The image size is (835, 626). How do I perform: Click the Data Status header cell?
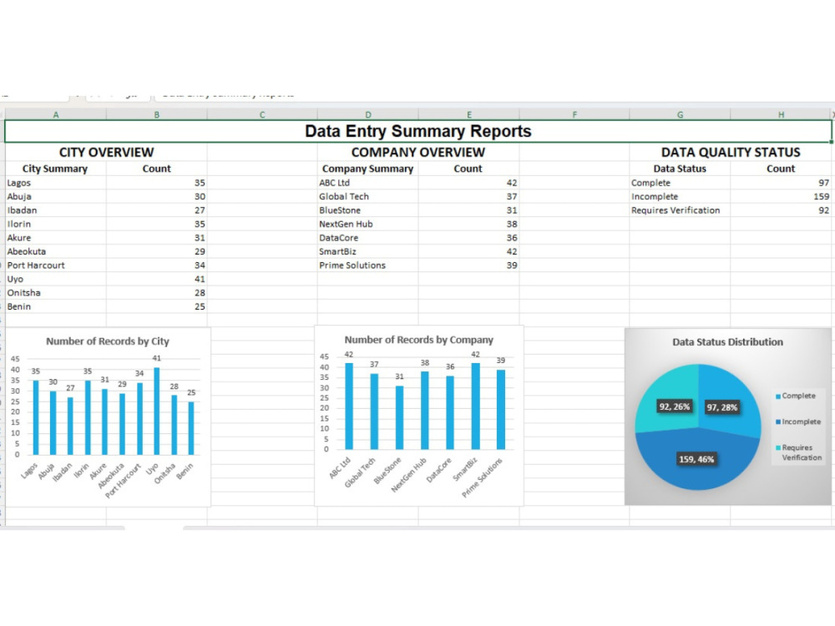coord(680,169)
